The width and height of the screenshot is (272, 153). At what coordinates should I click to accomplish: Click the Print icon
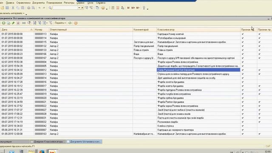pos(28,8)
